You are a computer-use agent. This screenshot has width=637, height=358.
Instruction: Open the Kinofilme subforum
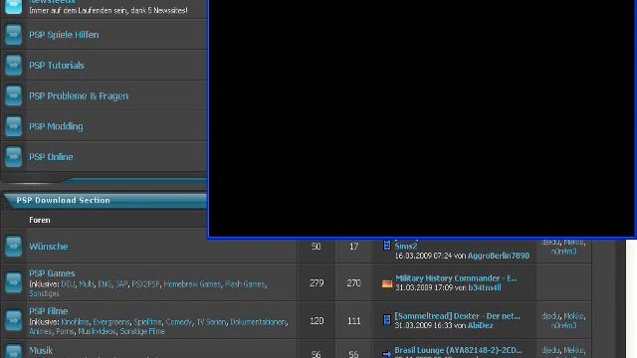(75, 322)
